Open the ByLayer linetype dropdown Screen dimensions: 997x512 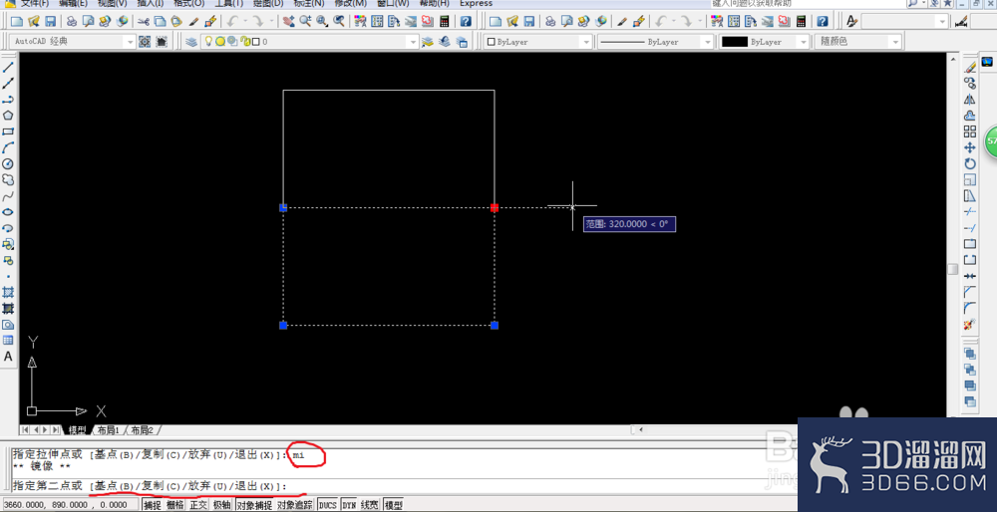click(655, 42)
